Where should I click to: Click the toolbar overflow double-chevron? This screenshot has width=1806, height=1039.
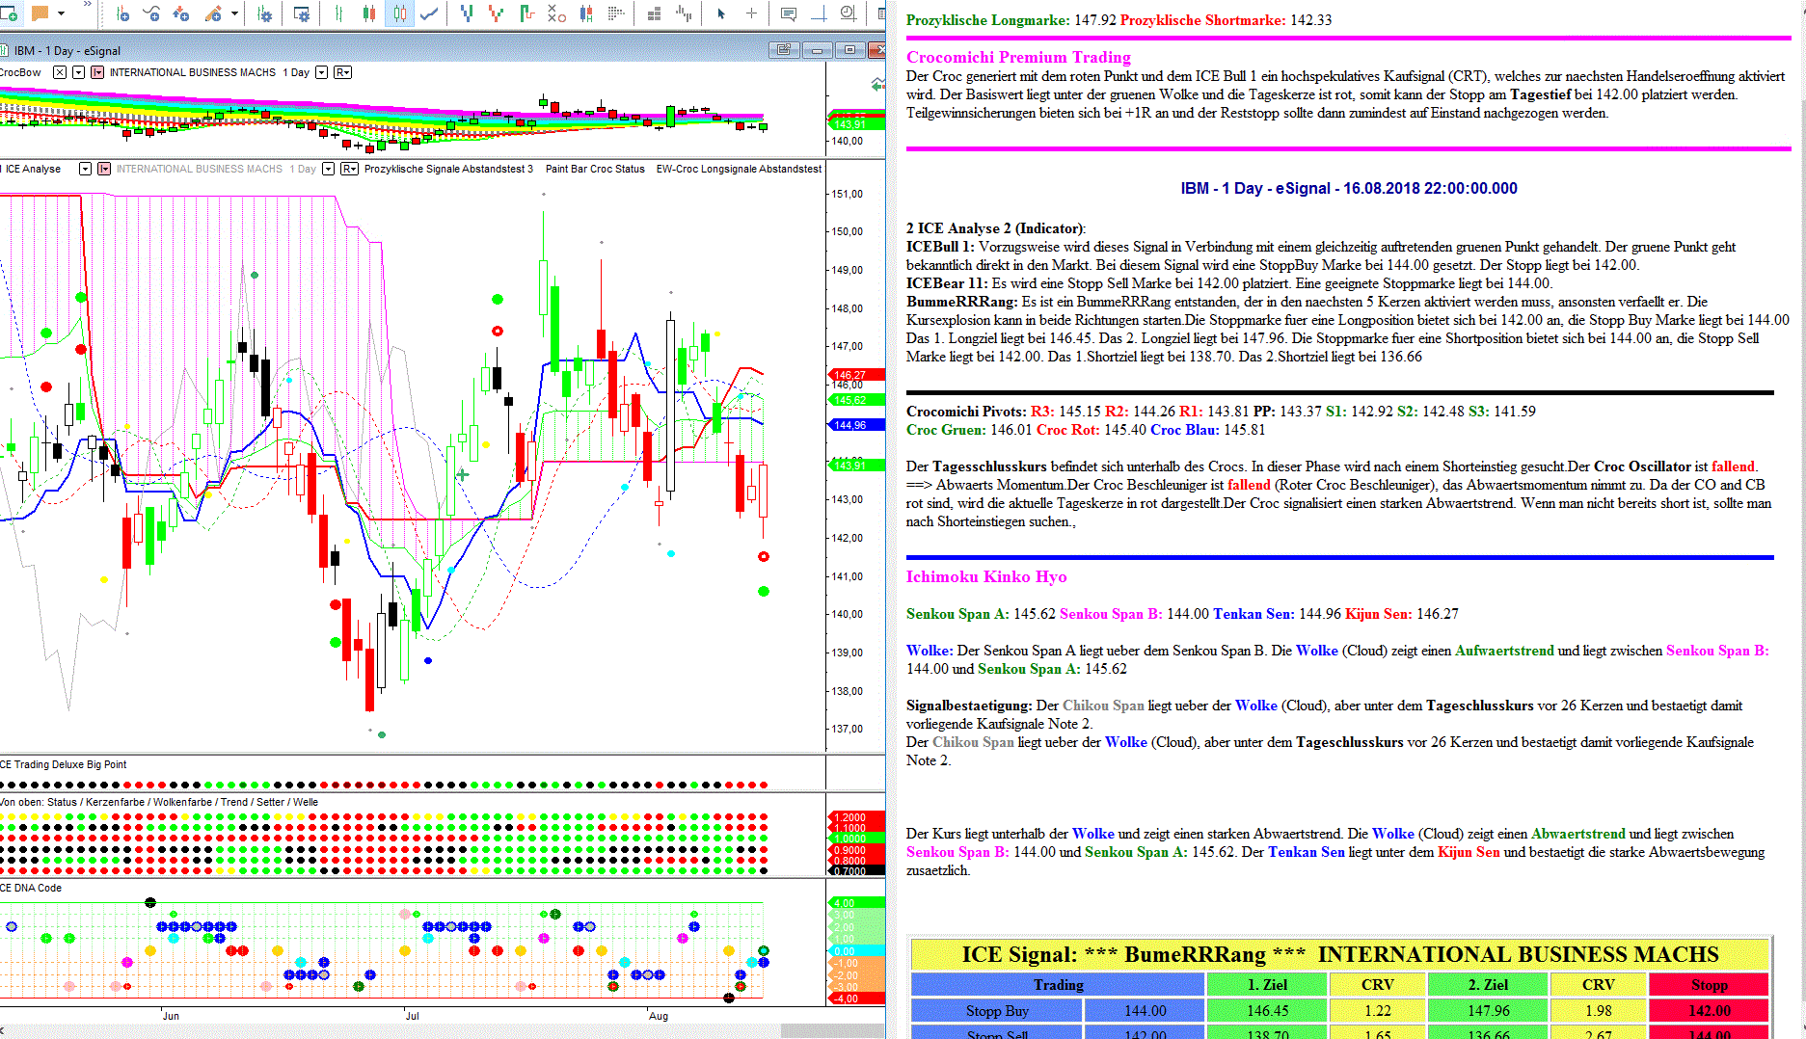(87, 6)
